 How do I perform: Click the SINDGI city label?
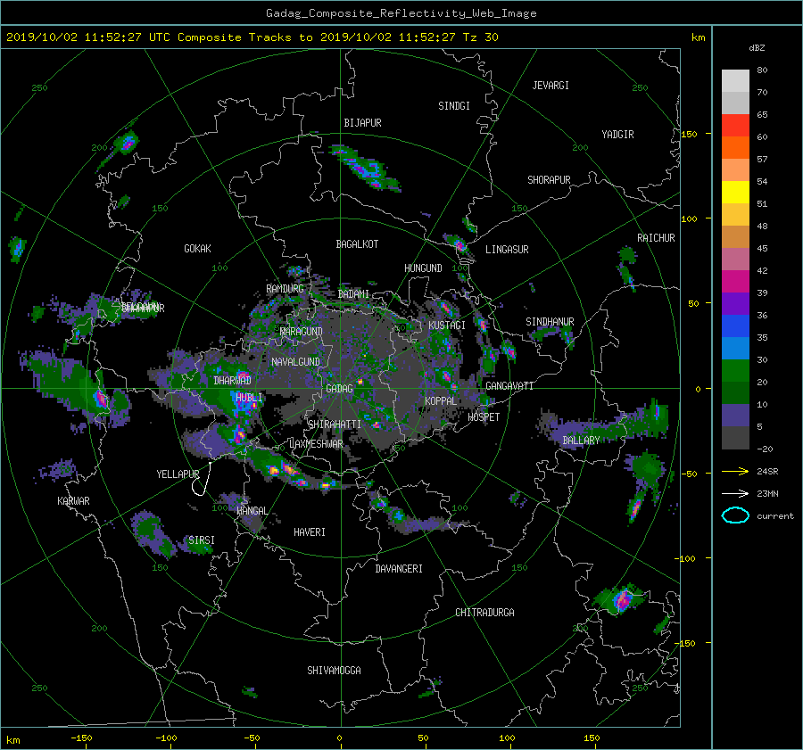(454, 106)
